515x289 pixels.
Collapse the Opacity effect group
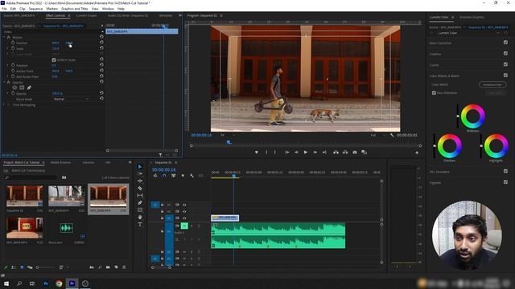point(4,82)
